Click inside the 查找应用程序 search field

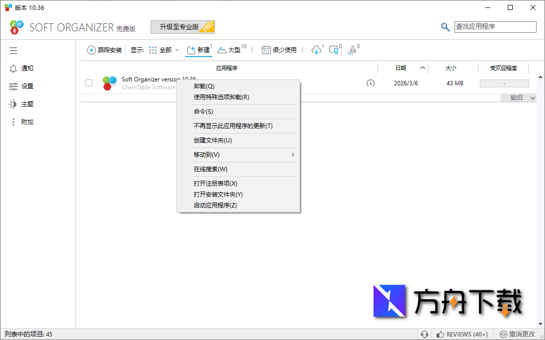pos(495,27)
